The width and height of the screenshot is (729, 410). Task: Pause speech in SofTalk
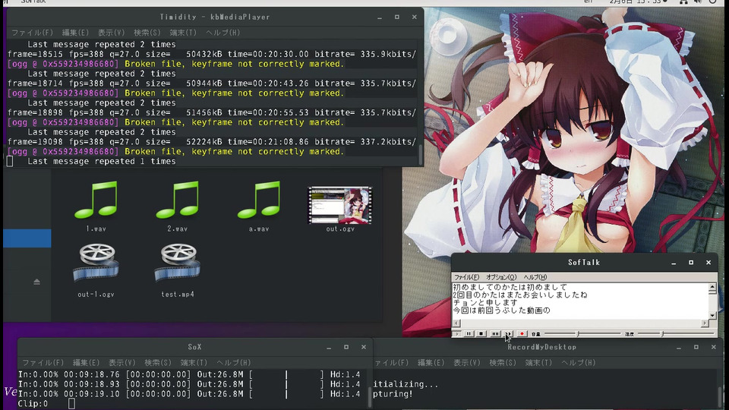469,334
